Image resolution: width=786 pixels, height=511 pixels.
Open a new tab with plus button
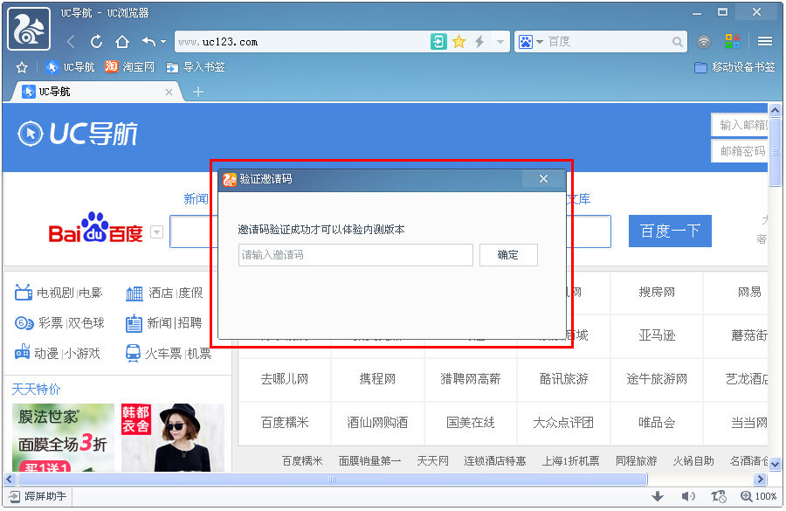pos(198,92)
